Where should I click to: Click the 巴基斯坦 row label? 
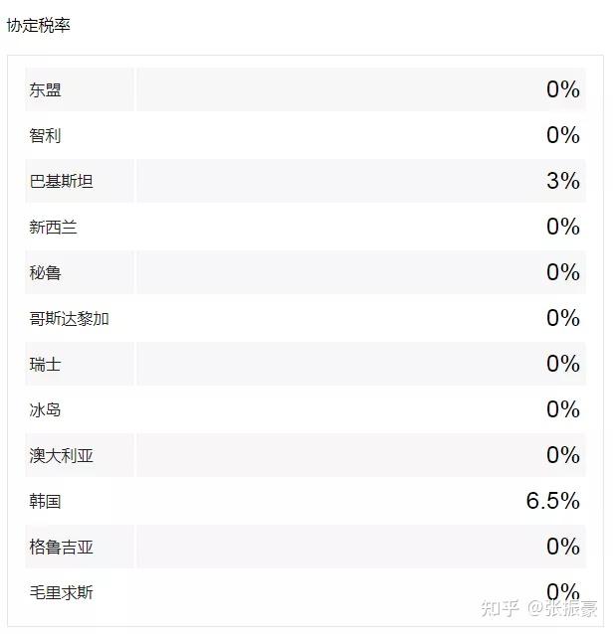62,182
